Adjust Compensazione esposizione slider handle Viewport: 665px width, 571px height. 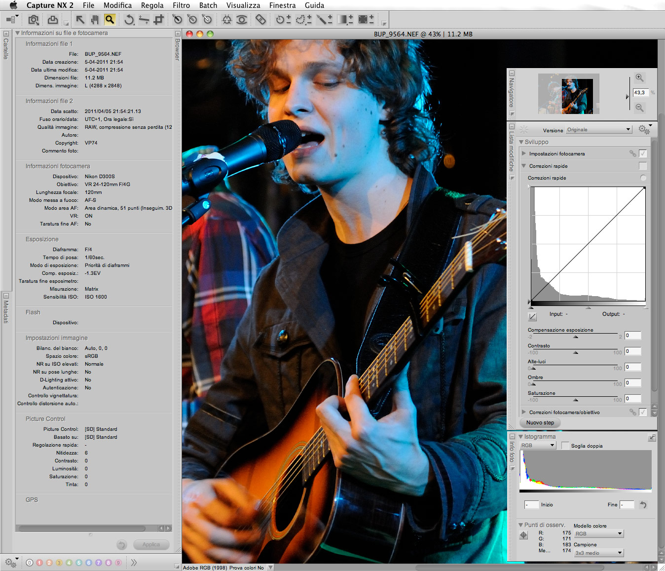pyautogui.click(x=576, y=337)
